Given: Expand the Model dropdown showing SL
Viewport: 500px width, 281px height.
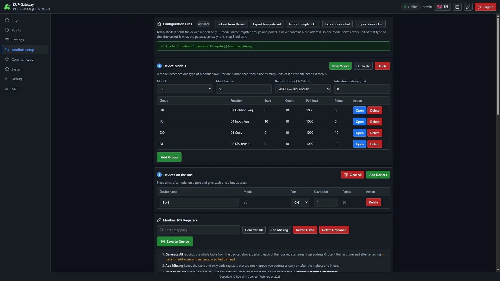Looking at the screenshot, I should pos(185,89).
